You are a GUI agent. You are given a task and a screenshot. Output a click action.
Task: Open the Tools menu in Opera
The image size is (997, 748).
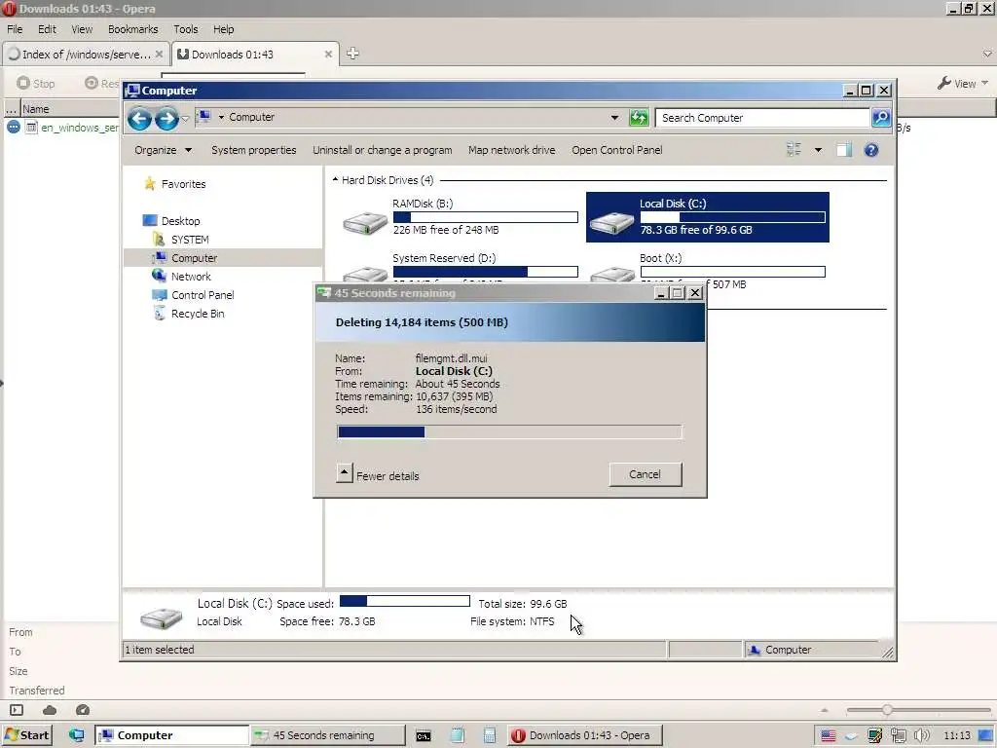pyautogui.click(x=186, y=29)
